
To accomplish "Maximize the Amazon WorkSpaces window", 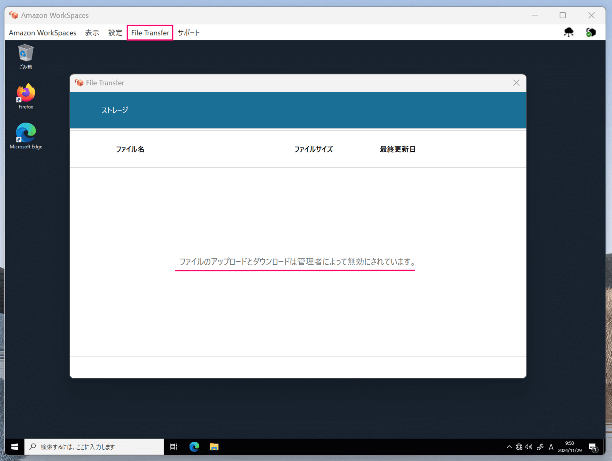I will point(562,15).
